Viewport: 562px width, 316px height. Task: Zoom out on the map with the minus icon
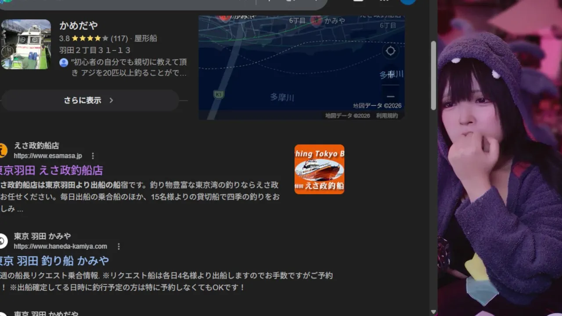390,96
